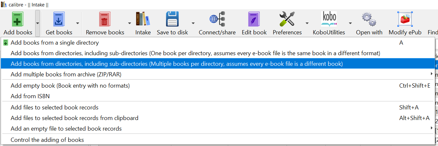Screen dimensions: 438x146
Task: Open the Remove books dropdown arrow
Action: click(129, 23)
